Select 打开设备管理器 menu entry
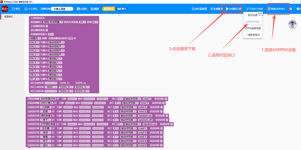The height and width of the screenshot is (150, 301). (253, 28)
